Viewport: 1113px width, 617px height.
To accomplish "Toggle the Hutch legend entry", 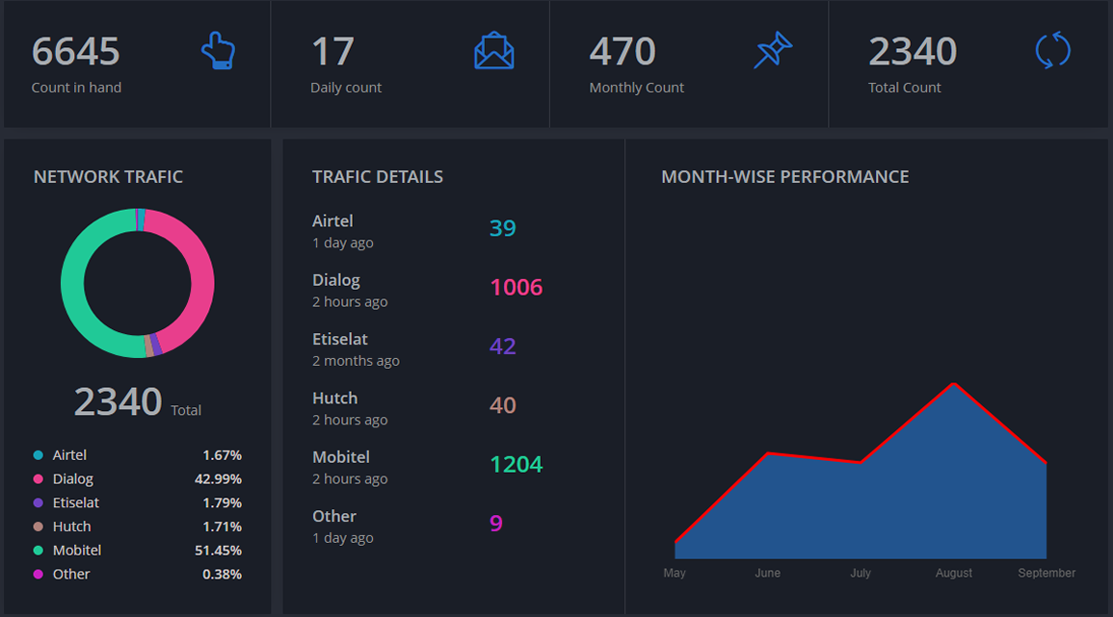I will [x=38, y=527].
